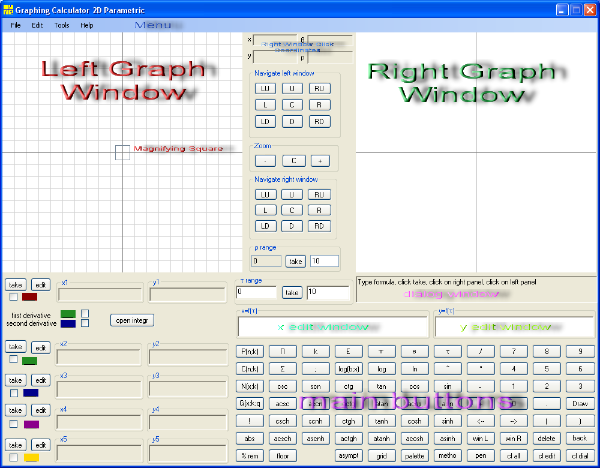Viewport: 600px width, 468px height.
Task: Toggle the checkbox for the x5 row
Action: point(13,457)
